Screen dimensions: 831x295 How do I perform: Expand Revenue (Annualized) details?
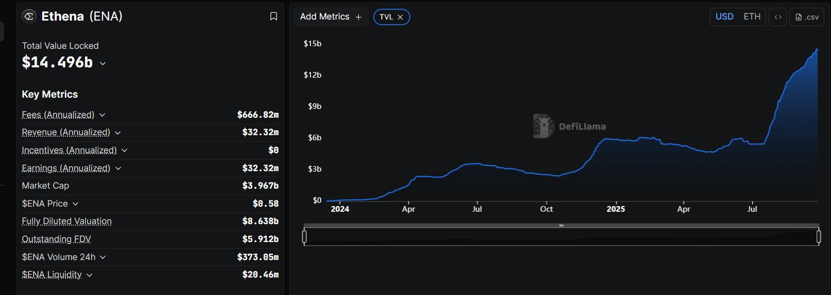[x=117, y=133]
